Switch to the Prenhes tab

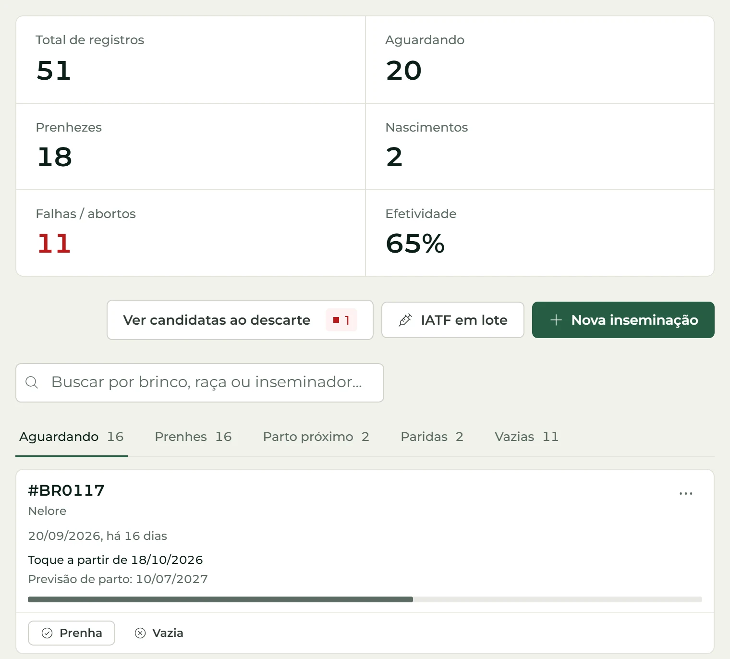(193, 437)
